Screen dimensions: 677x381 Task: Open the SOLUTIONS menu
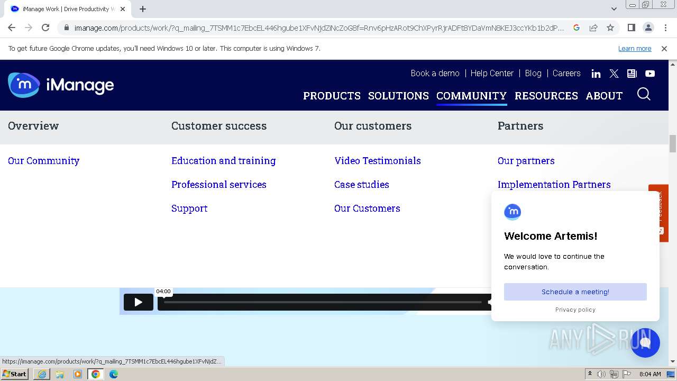coord(398,96)
